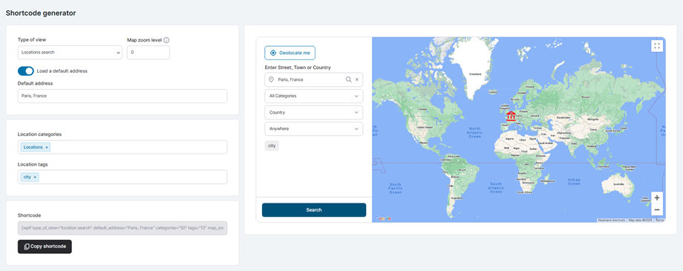Toggle the map fullscreen view
Viewport: 683px width, 271px height.
pyautogui.click(x=657, y=46)
